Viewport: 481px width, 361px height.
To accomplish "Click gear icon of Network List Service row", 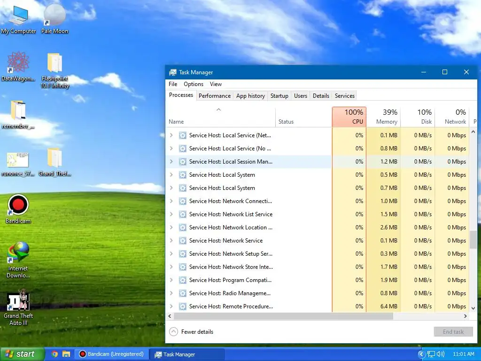I will pyautogui.click(x=183, y=214).
